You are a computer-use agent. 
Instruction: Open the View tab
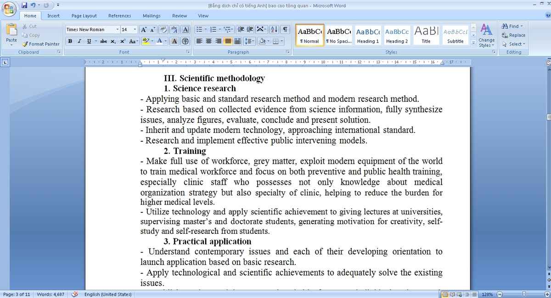203,16
